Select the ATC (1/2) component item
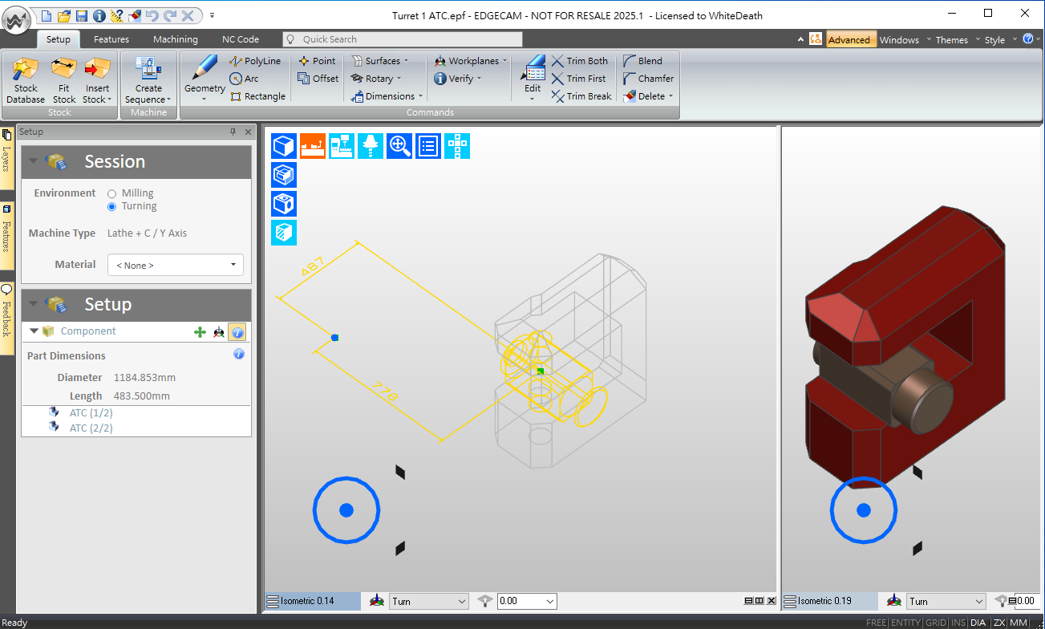 (x=91, y=413)
